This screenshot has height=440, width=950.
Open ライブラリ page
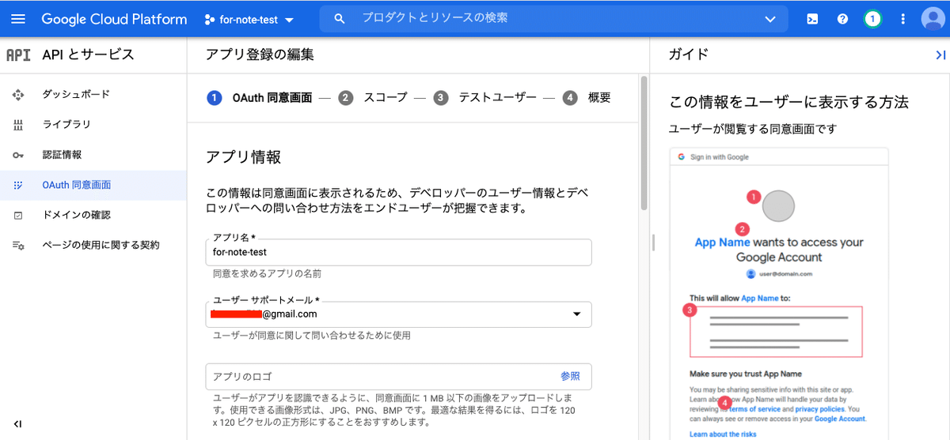tap(66, 124)
